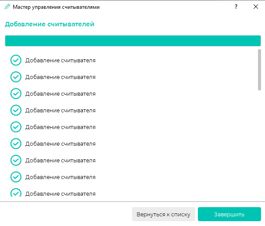This screenshot has width=265, height=226.
Task: Click the reader wizard app icon in title bar
Action: click(7, 7)
